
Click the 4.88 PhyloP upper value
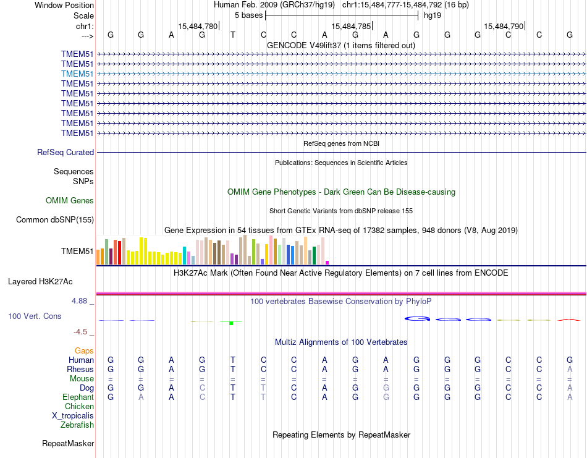(79, 301)
